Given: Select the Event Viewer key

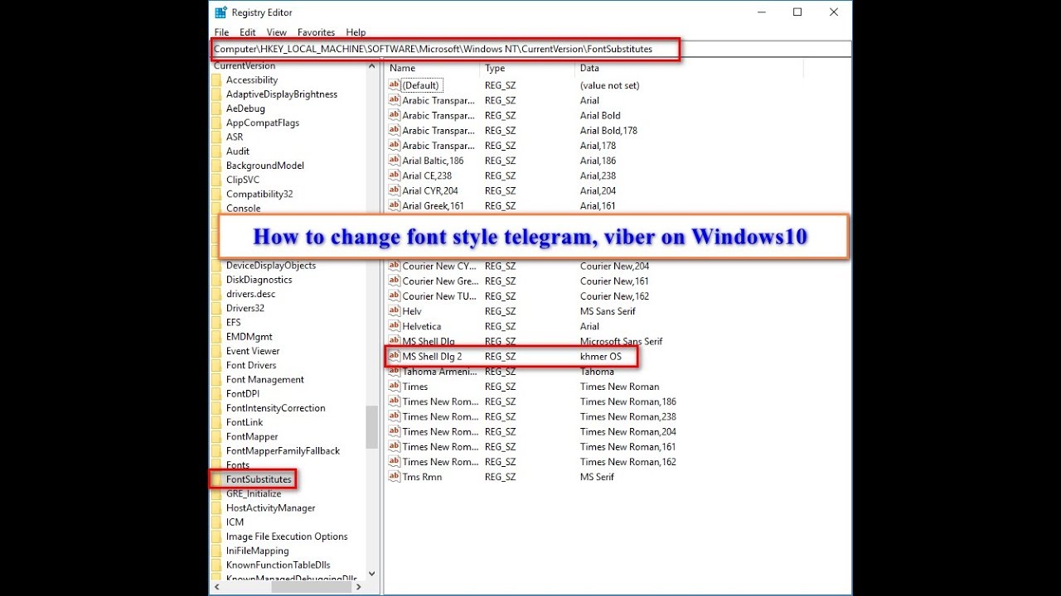Looking at the screenshot, I should pos(253,351).
